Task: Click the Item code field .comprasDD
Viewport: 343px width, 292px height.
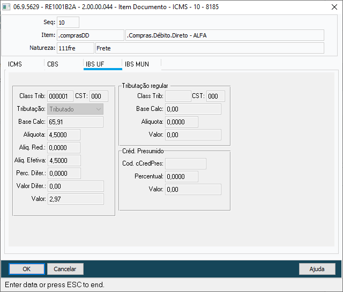Action: 91,35
